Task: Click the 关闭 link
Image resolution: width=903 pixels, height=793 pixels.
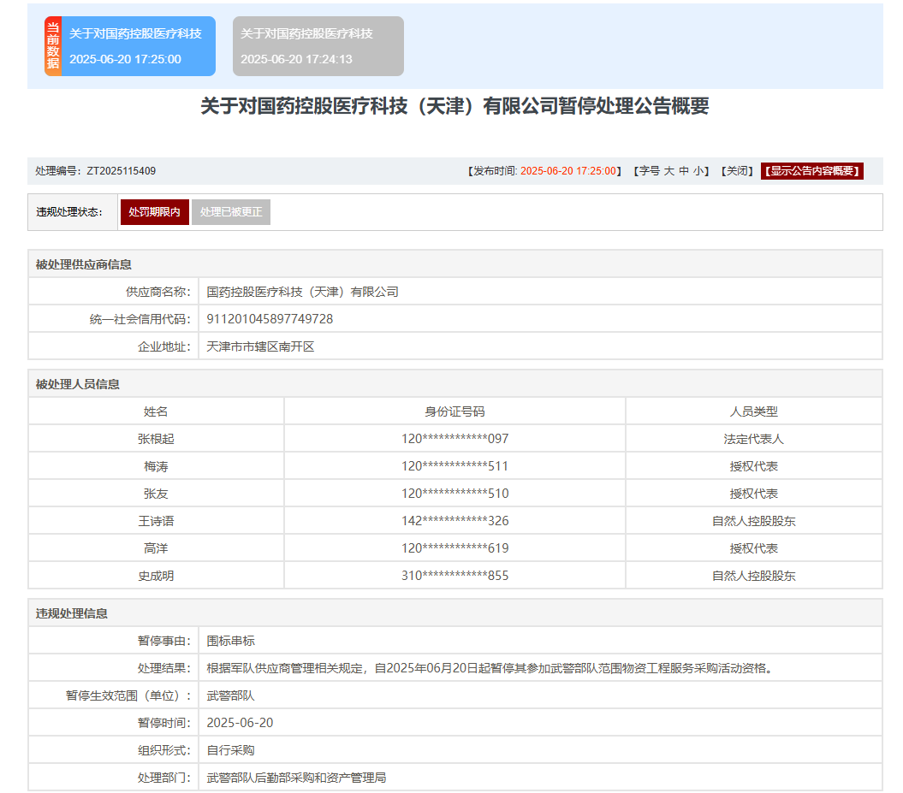Action: [737, 171]
